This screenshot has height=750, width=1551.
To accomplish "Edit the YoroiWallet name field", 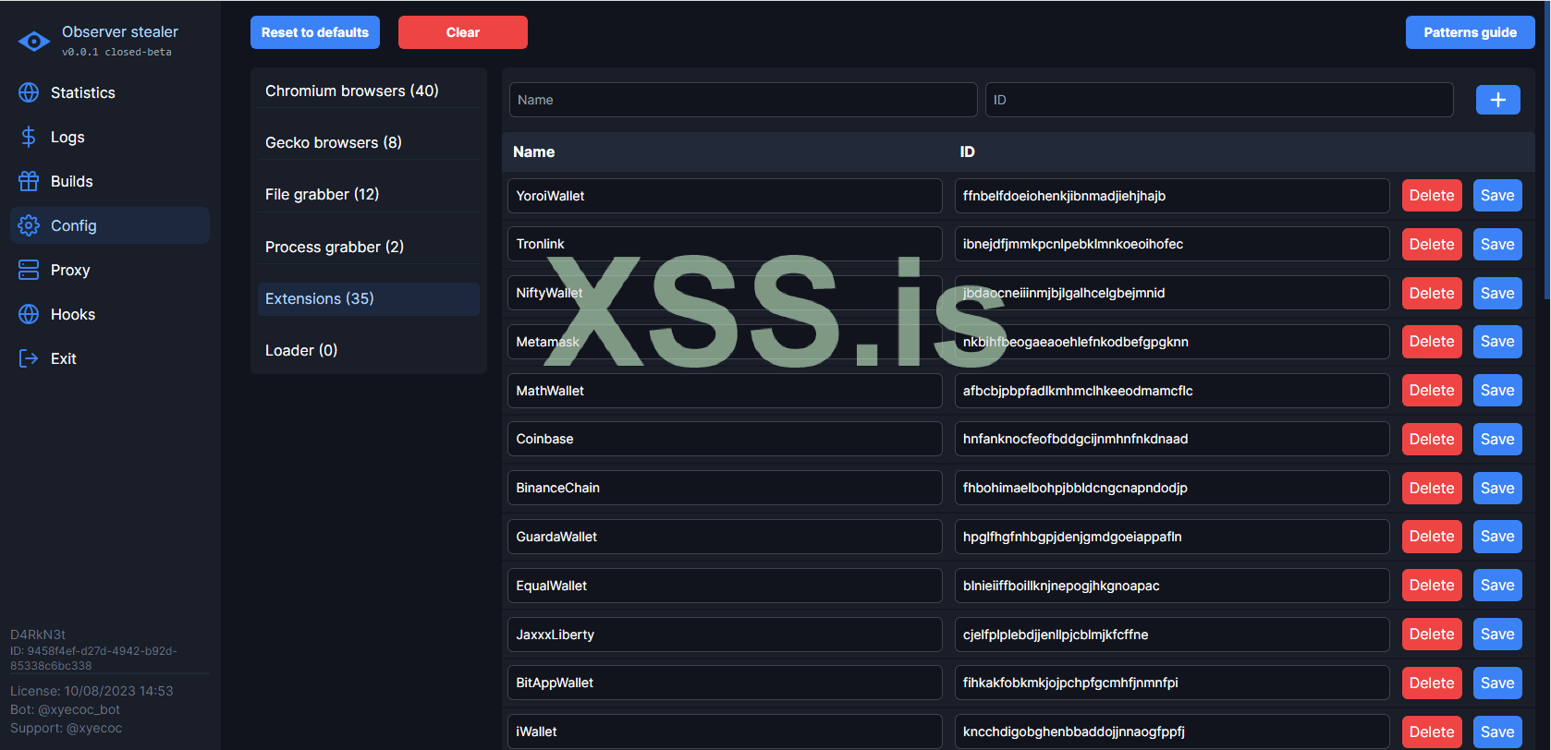I will click(x=725, y=196).
